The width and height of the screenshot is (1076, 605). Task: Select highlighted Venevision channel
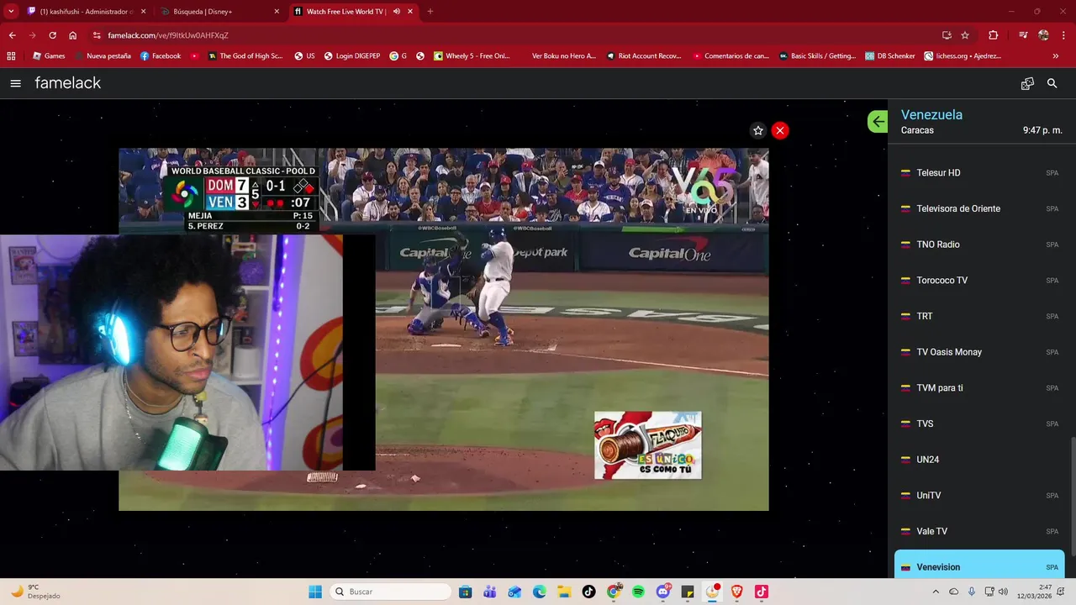(979, 566)
